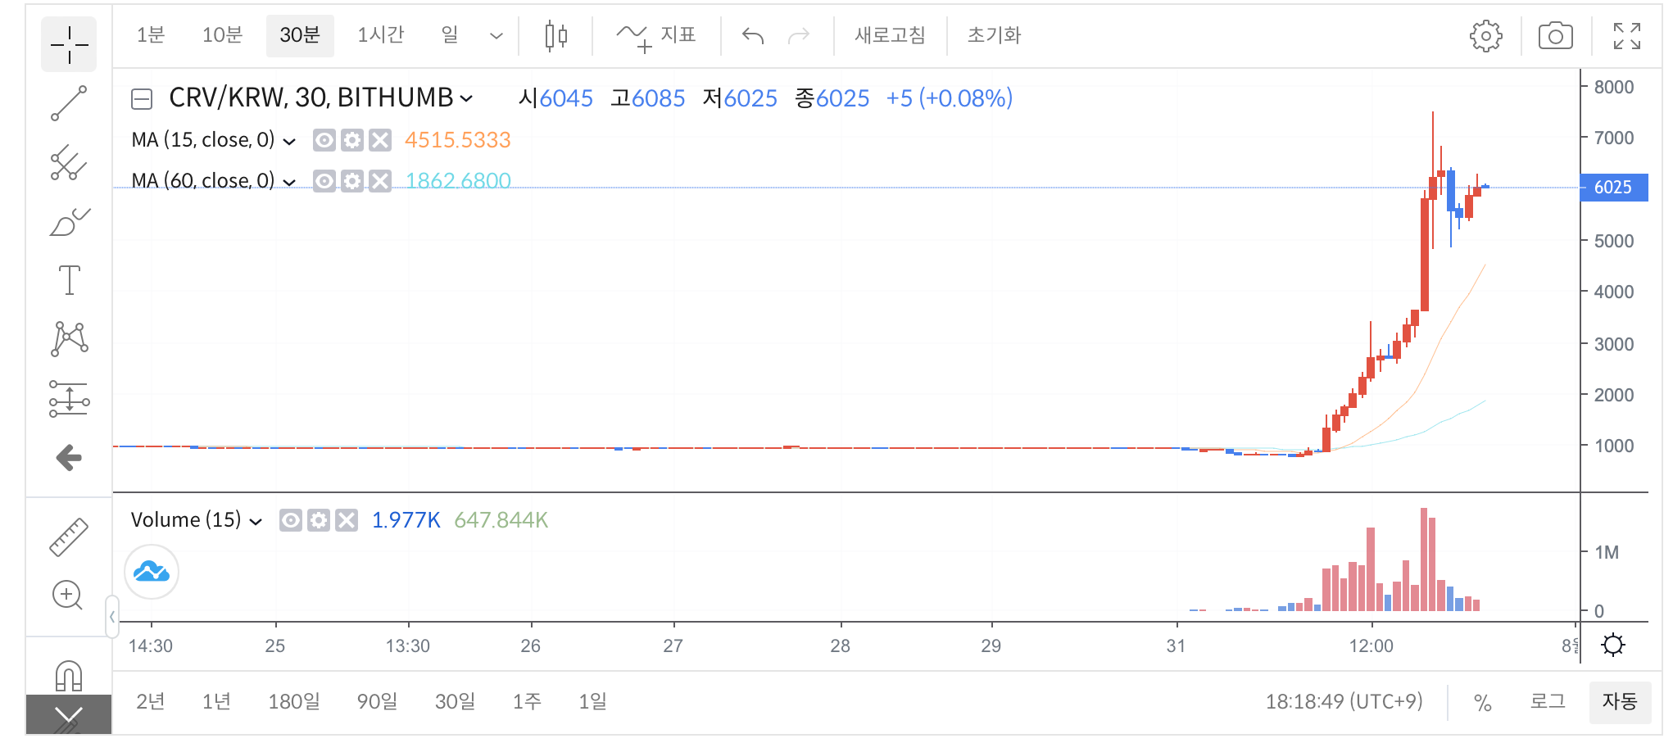Select the brush drawing tool

(x=69, y=221)
